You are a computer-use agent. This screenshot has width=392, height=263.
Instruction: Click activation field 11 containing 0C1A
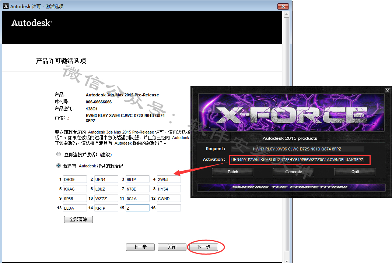point(137,198)
